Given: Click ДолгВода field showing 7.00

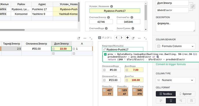Looking at the screenshot, I should [x=134, y=70].
